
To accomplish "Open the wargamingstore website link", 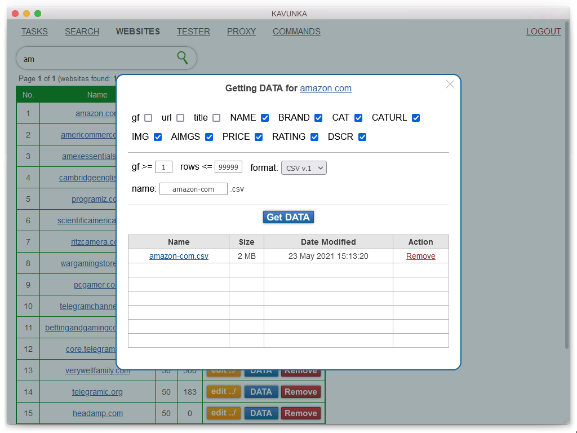I will pos(88,263).
